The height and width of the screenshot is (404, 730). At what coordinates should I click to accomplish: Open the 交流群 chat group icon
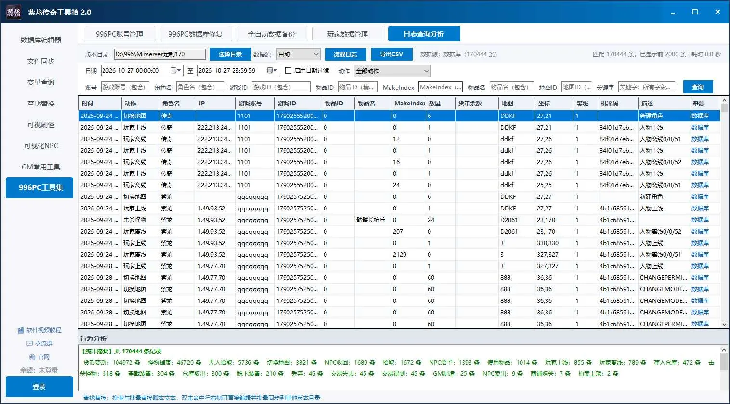[29, 344]
